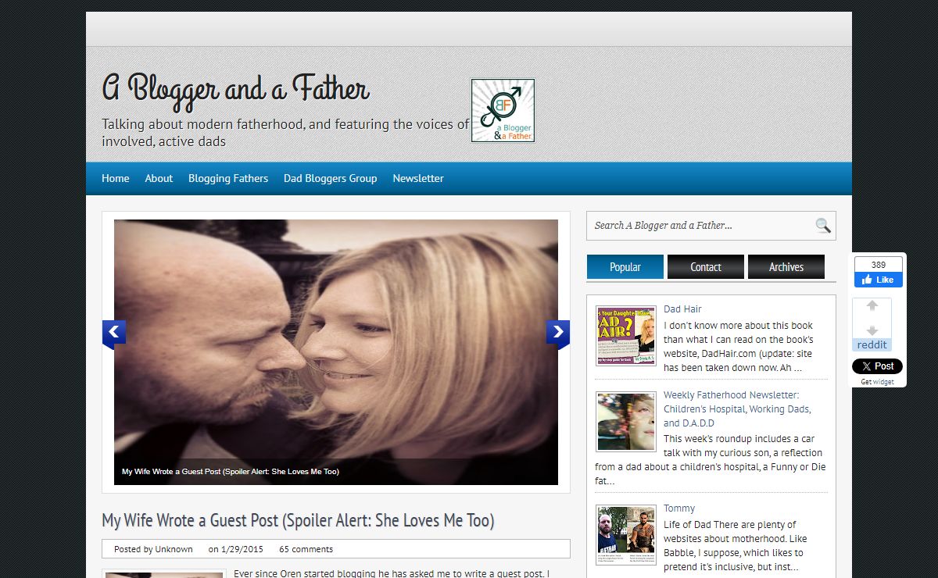Viewport: 938px width, 578px height.
Task: Open the Tommy post link
Action: (679, 508)
